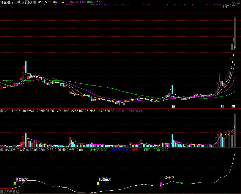Viewport: 241px width, 194px height.
Task: Click the VVOL: 2265487.25 value
Action: [x=41, y=111]
